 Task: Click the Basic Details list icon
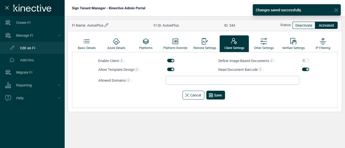pos(87,41)
